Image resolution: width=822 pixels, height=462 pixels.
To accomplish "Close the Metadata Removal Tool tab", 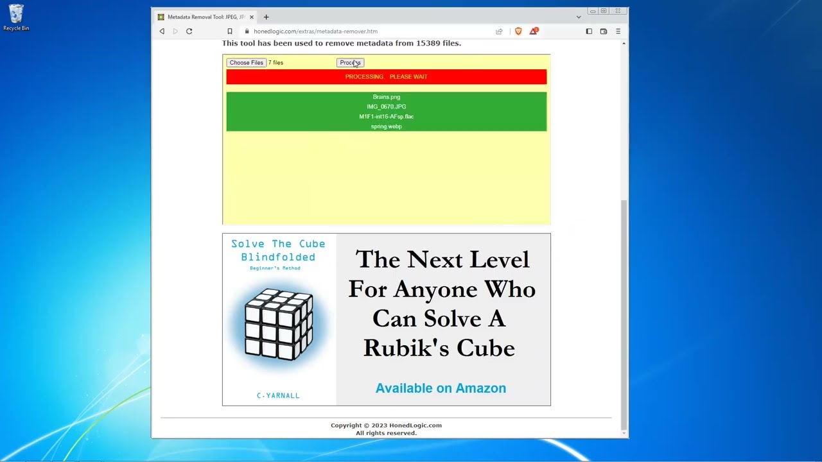I will click(252, 17).
